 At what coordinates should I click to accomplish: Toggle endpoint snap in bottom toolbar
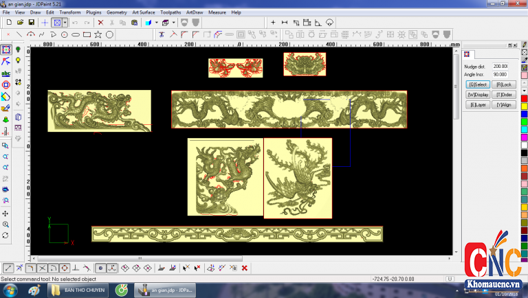8,268
